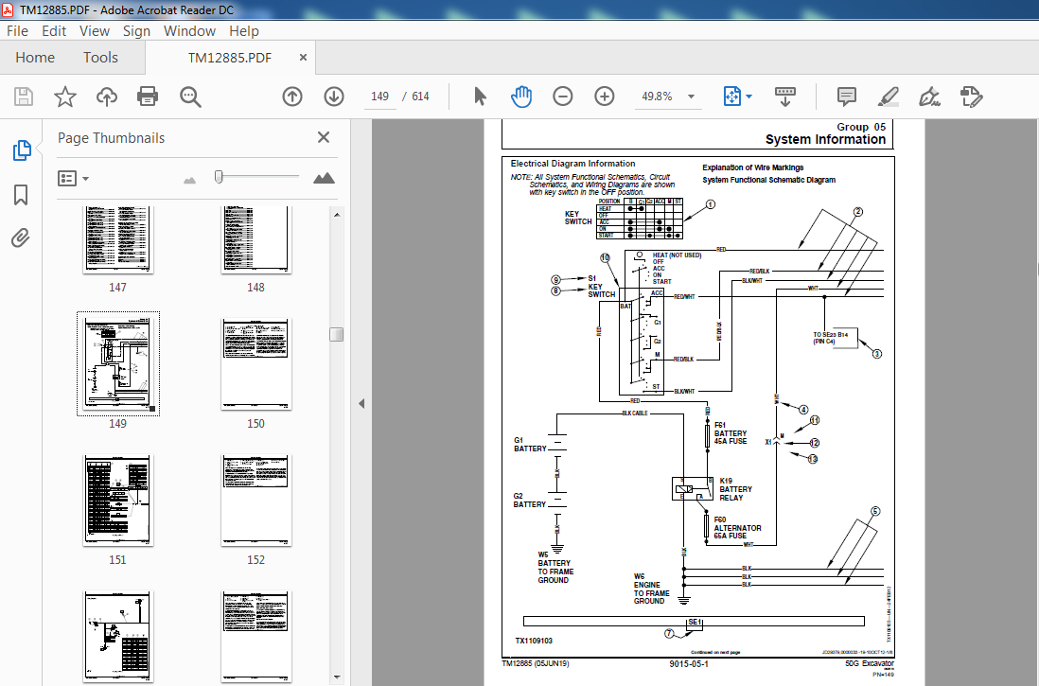Close the TM12885.PDF tab
The width and height of the screenshot is (1039, 686).
(303, 58)
